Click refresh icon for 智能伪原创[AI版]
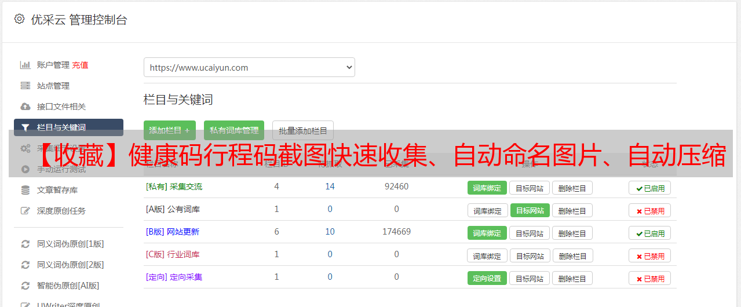The image size is (741, 307). 25,286
